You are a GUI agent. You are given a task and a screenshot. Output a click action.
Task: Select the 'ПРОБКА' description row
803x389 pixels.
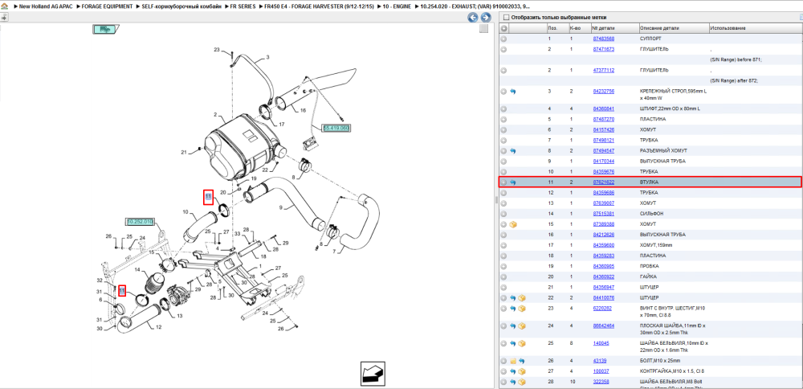point(650,266)
